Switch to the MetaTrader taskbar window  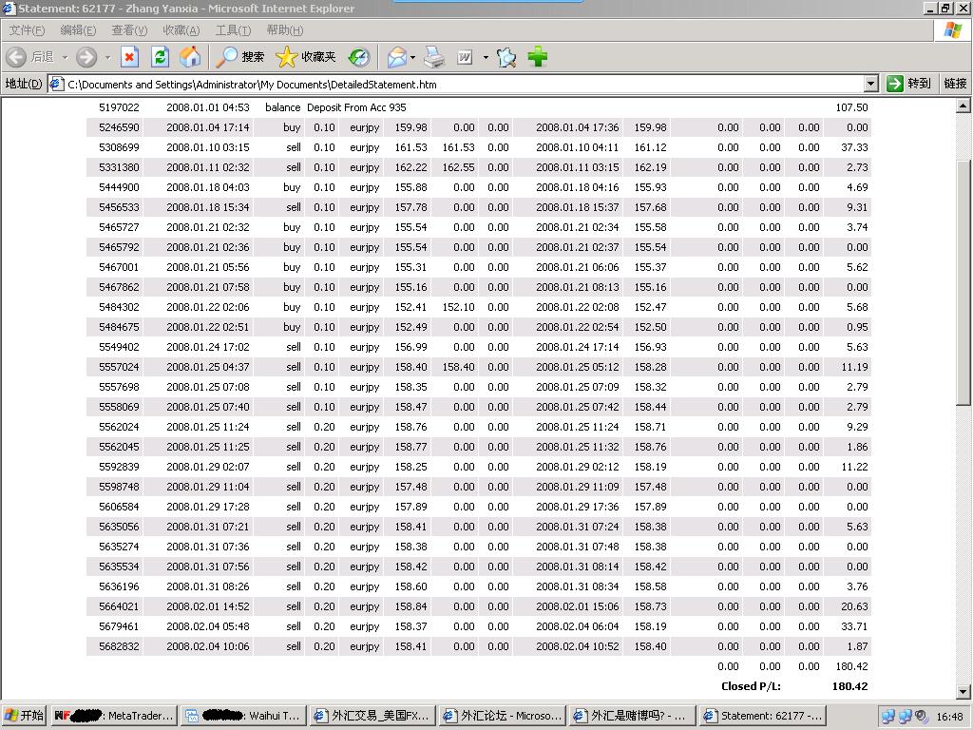pyautogui.click(x=113, y=716)
